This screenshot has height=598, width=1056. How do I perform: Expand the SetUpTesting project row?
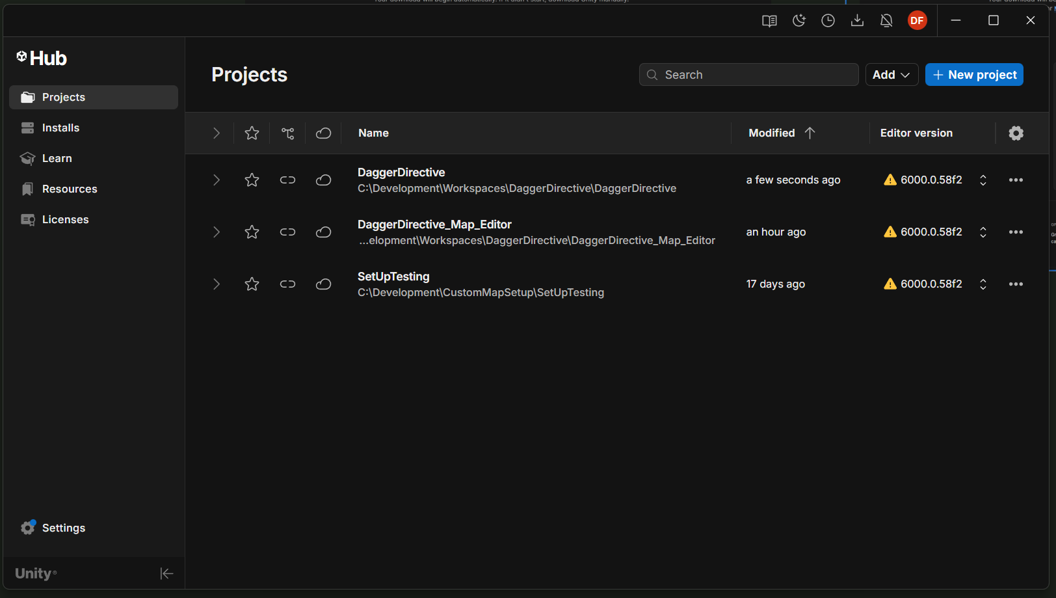coord(217,284)
